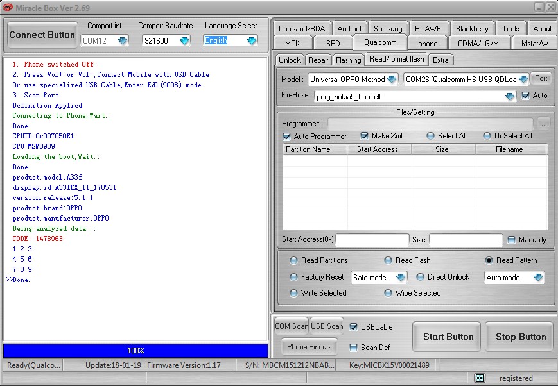
Task: Enable the Scan Def checkbox
Action: click(x=353, y=348)
